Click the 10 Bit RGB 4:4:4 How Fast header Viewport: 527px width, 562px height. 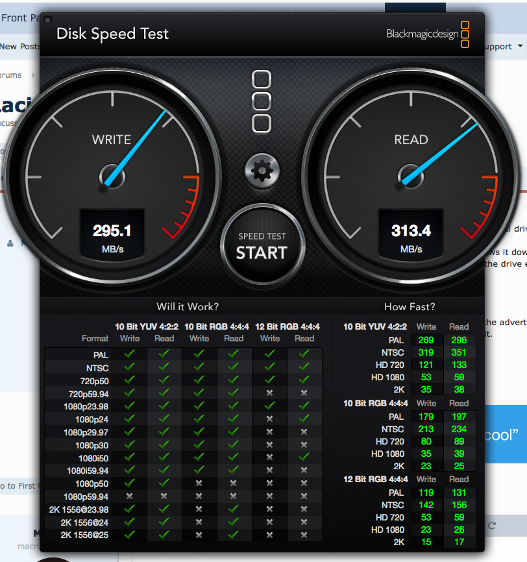[x=376, y=403]
